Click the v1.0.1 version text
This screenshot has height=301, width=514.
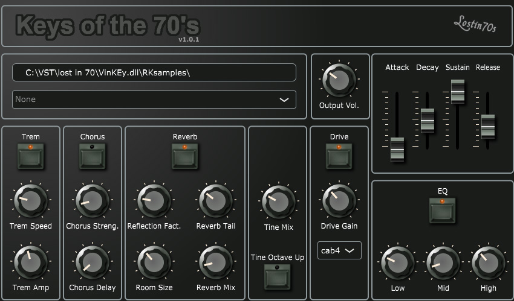(x=189, y=40)
